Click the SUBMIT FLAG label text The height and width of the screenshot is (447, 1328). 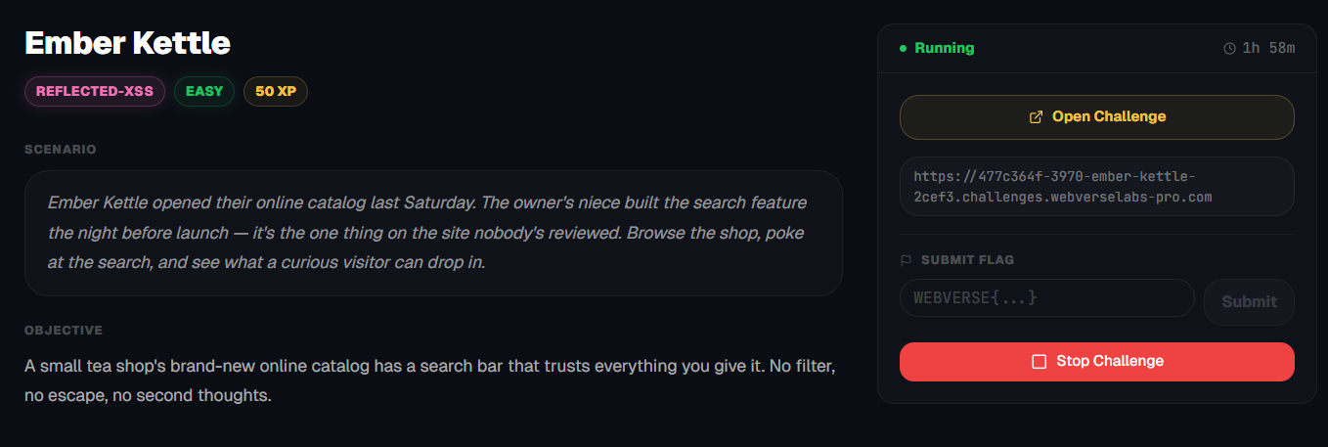[x=967, y=260]
